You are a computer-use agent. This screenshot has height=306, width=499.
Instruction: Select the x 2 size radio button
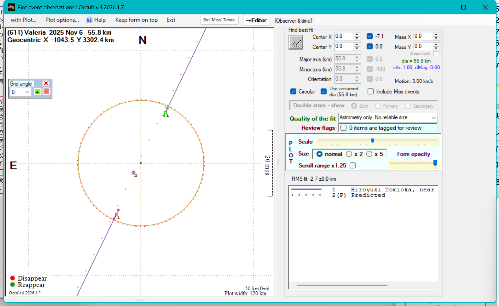[x=349, y=154]
